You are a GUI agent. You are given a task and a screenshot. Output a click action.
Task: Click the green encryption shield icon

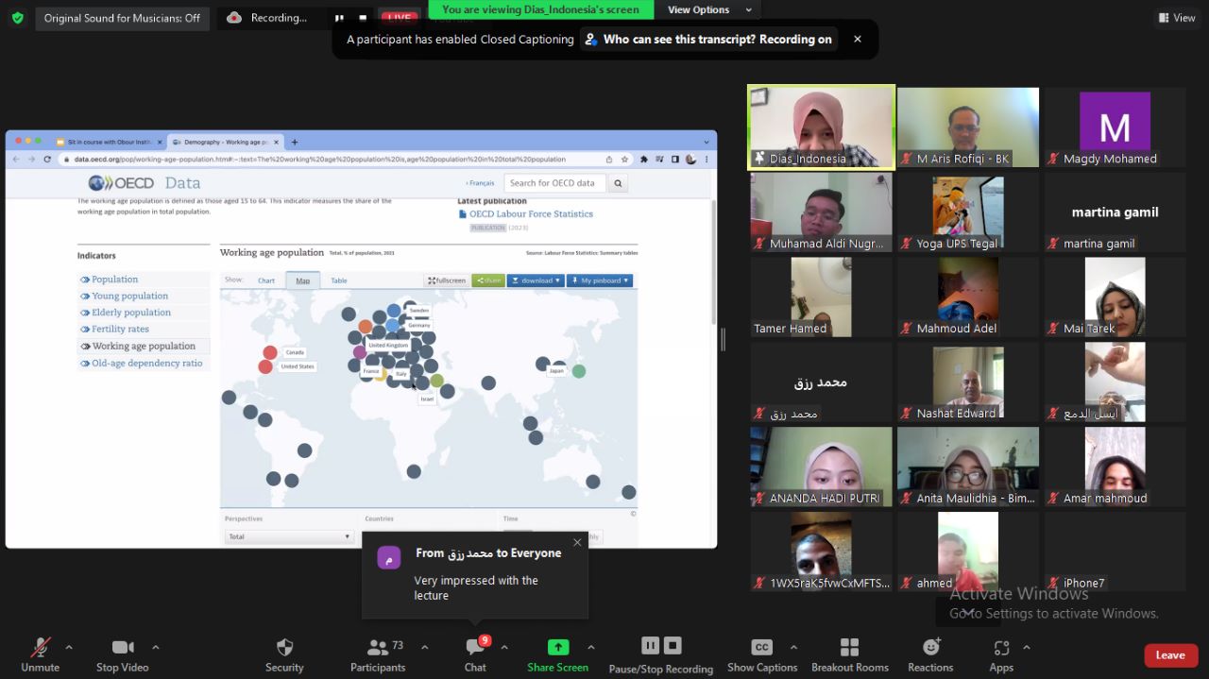[17, 18]
